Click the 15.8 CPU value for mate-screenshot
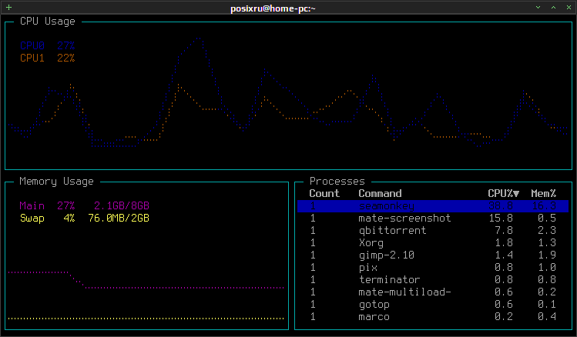Screen dimensions: 577x337 click(x=501, y=219)
